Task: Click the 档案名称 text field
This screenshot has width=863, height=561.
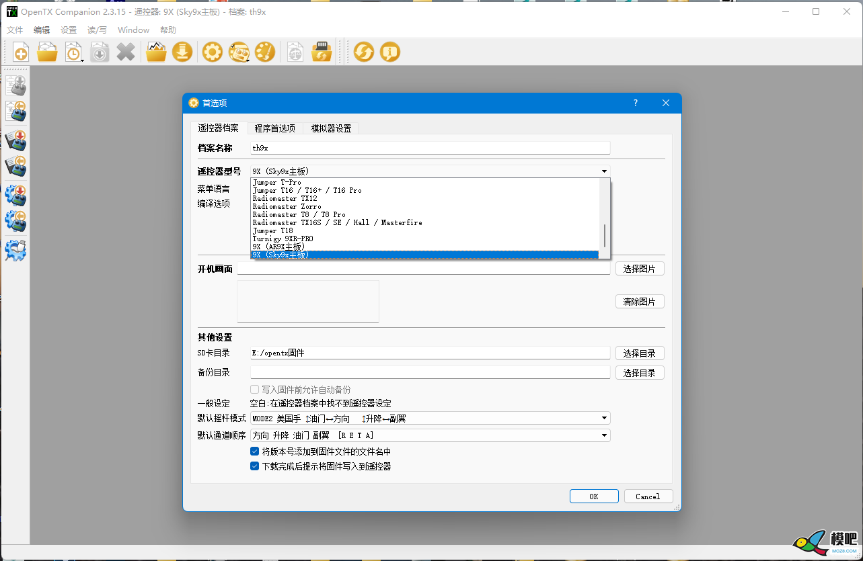Action: pyautogui.click(x=430, y=148)
